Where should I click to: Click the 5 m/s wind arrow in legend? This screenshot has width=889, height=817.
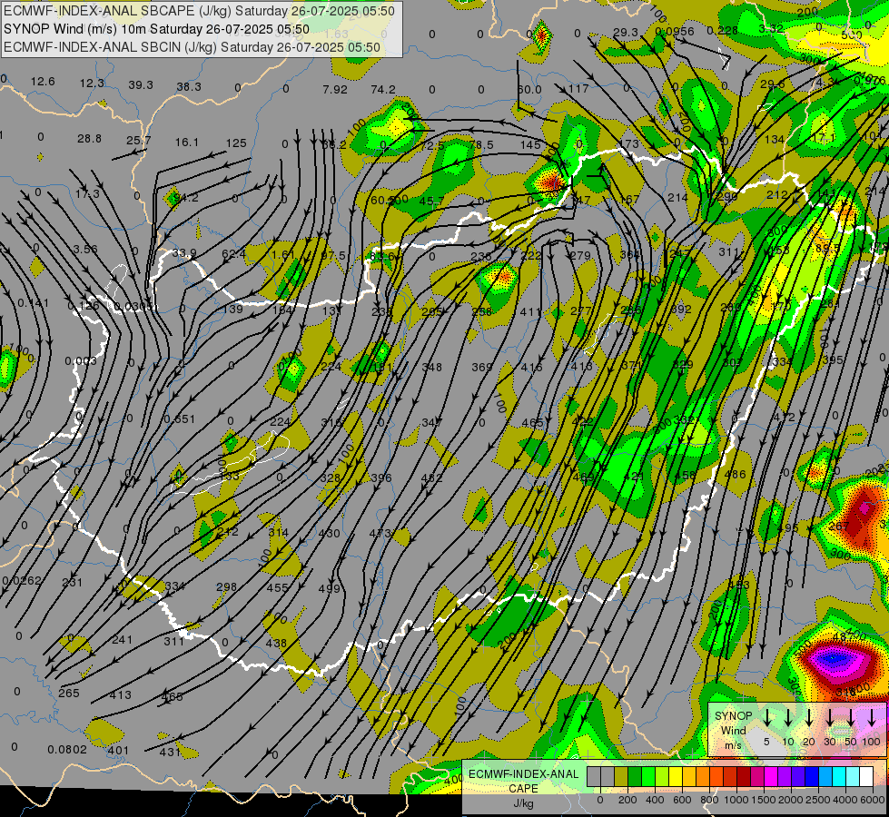[766, 718]
